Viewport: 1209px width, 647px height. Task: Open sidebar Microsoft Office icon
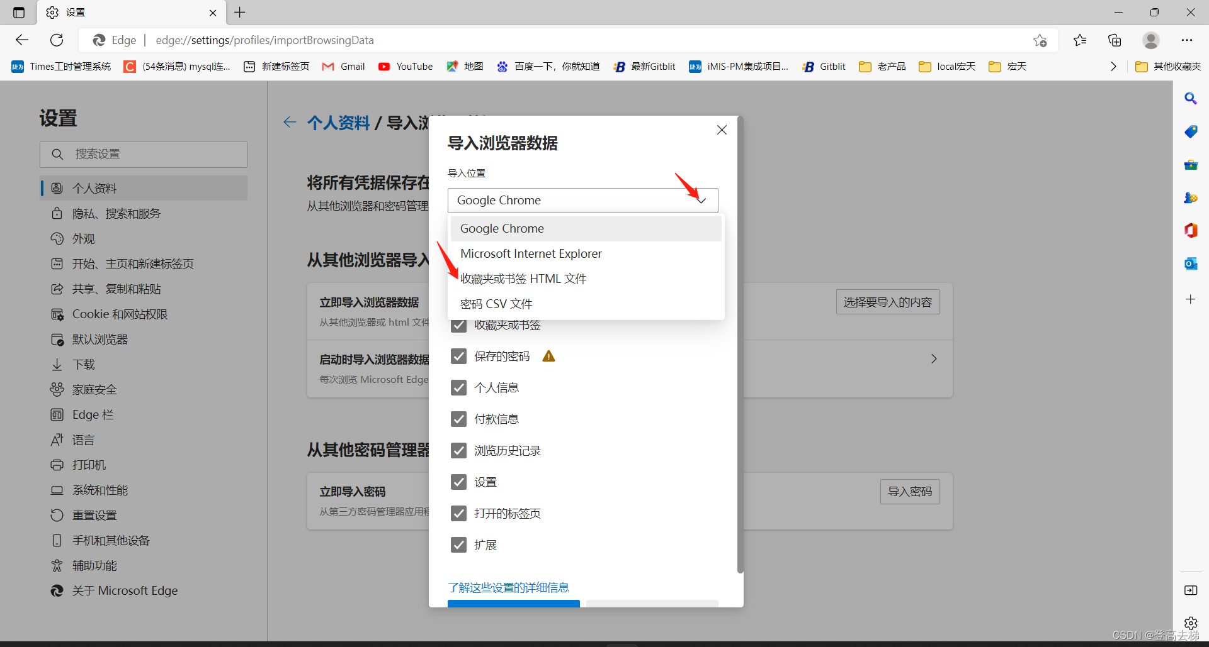tap(1191, 231)
